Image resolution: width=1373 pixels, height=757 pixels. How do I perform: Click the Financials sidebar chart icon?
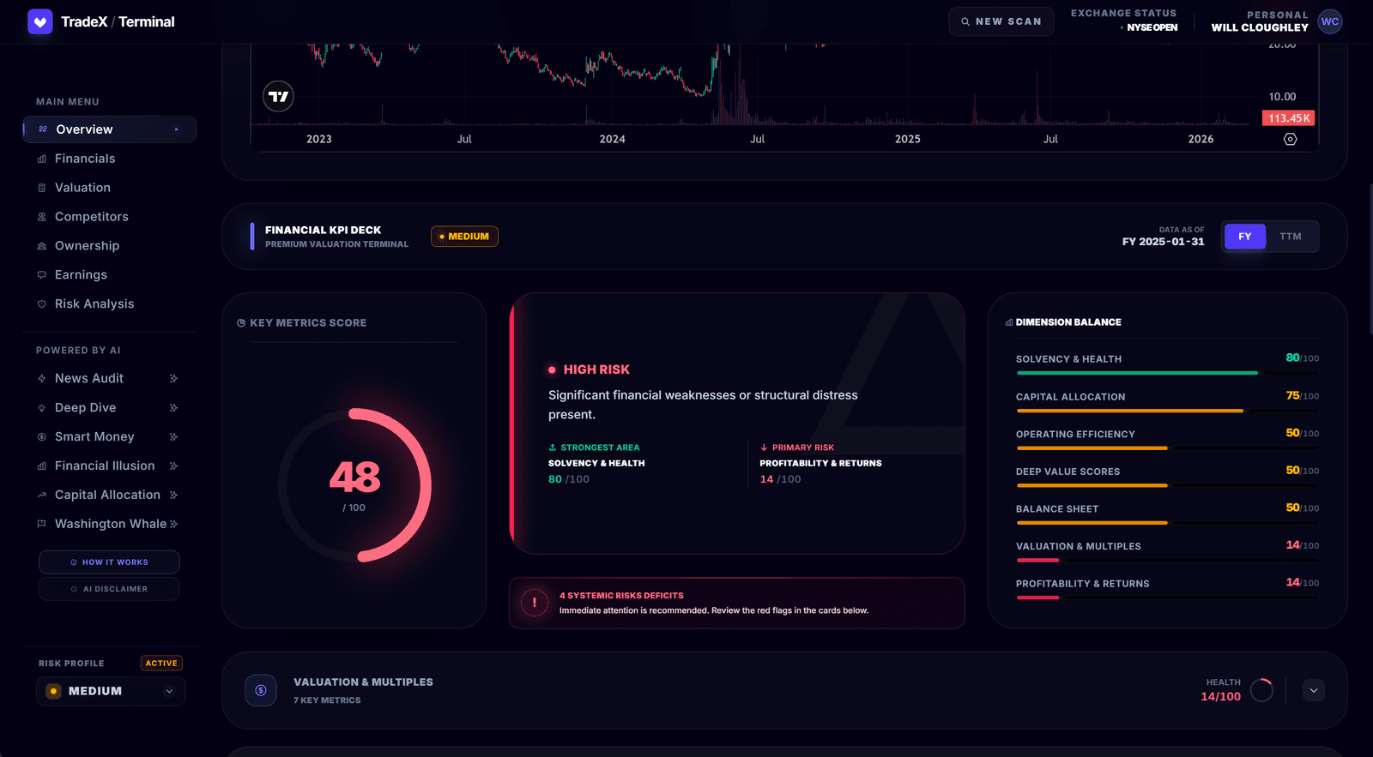pos(42,159)
